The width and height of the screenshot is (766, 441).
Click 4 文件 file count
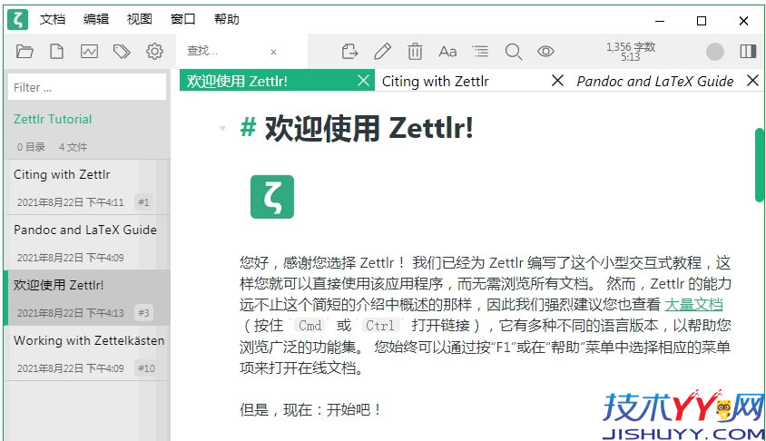click(x=74, y=147)
